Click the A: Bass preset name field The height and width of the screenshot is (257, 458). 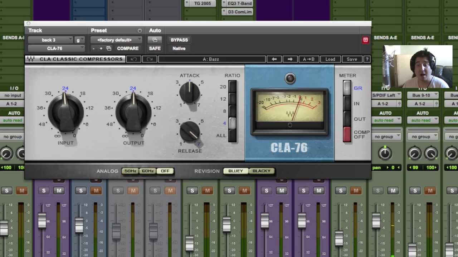point(211,59)
